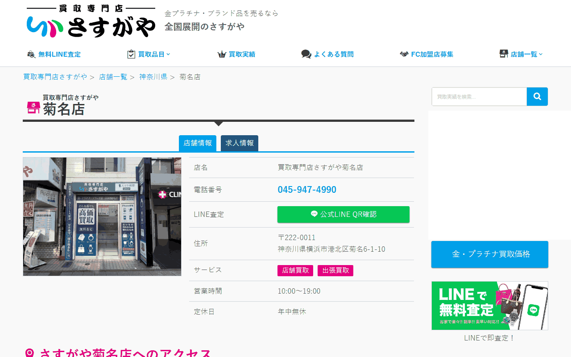The image size is (571, 357).
Task: Click the 買取品目 clipboard icon
Action: [x=131, y=54]
